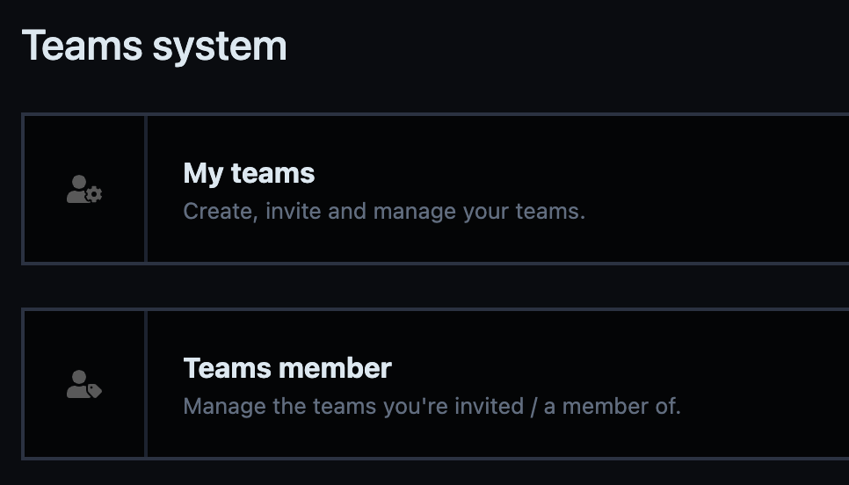
Task: Click the user-with-gear icon for My teams
Action: click(x=84, y=189)
